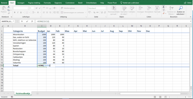The height and width of the screenshot is (99, 193).
Task: Click the Delen share icon
Action: pyautogui.click(x=185, y=3)
